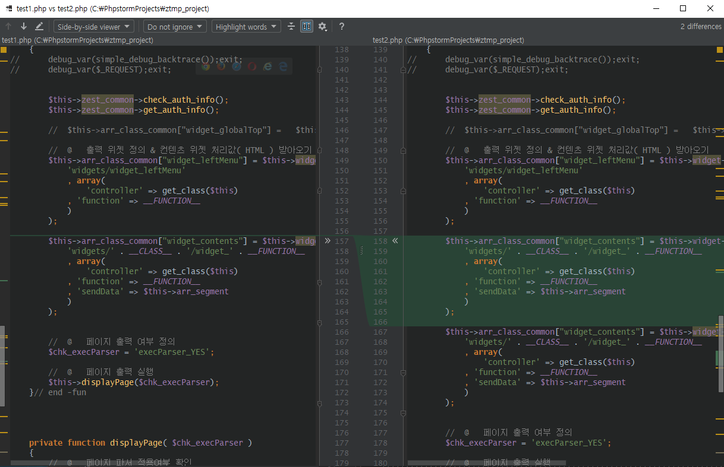Click changed-fragment drag handle in diff divider
The width and height of the screenshot is (724, 467).
pyautogui.click(x=361, y=251)
